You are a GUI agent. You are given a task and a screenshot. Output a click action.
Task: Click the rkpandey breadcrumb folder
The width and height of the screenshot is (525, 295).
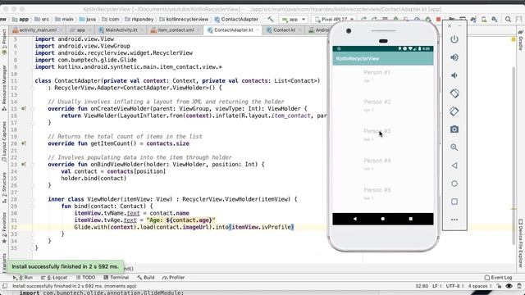point(139,20)
